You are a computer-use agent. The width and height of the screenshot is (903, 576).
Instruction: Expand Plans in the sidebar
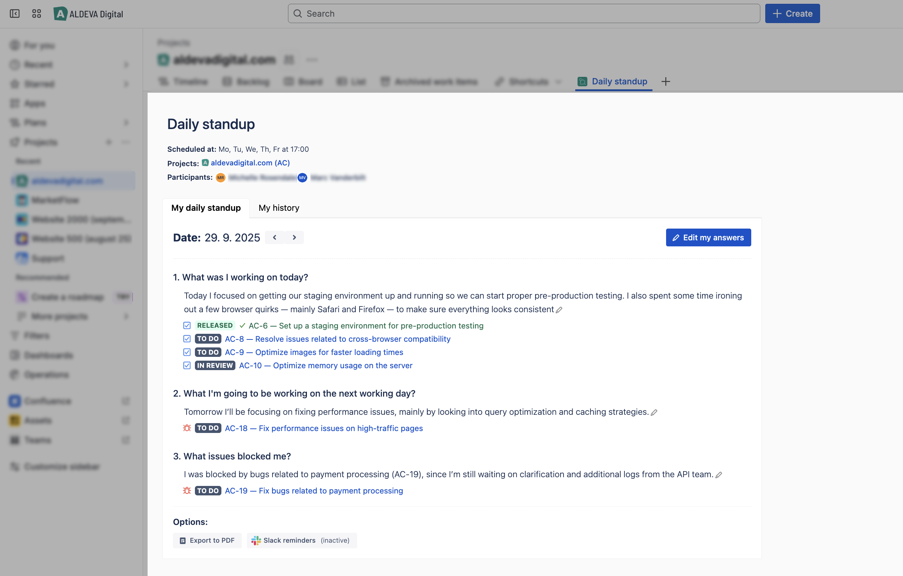pyautogui.click(x=126, y=122)
